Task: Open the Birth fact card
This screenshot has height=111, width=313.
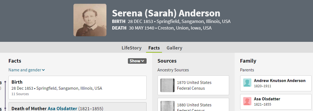Action: pyautogui.click(x=78, y=87)
